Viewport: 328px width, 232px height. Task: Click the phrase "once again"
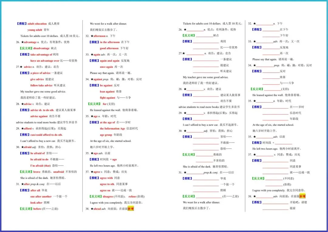pos(106,67)
